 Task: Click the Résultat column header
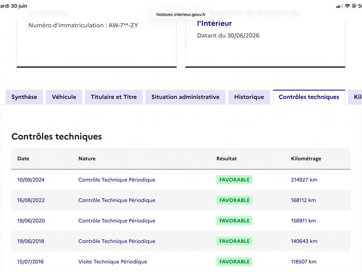[227, 159]
